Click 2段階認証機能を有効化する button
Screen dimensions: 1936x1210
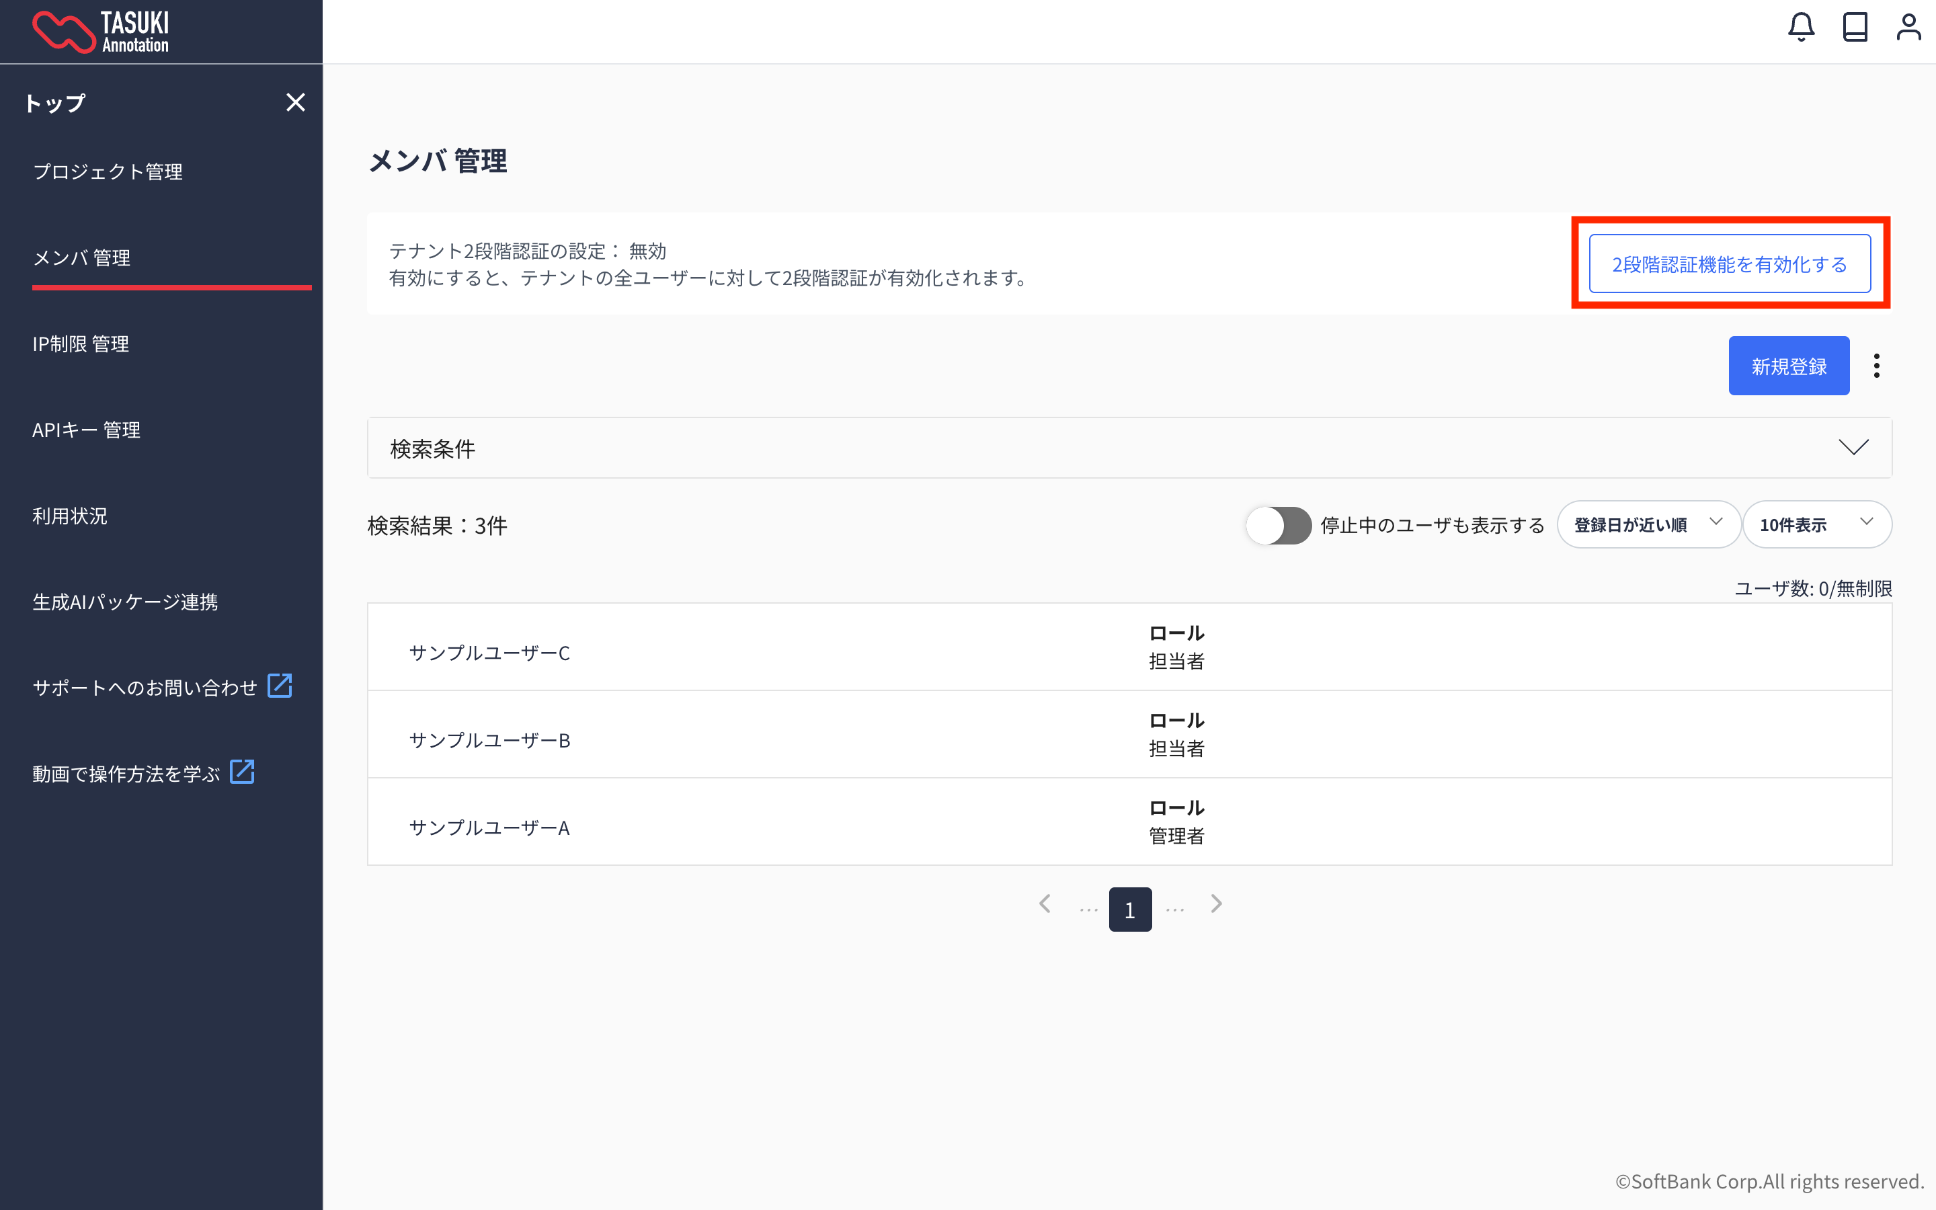pos(1729,264)
